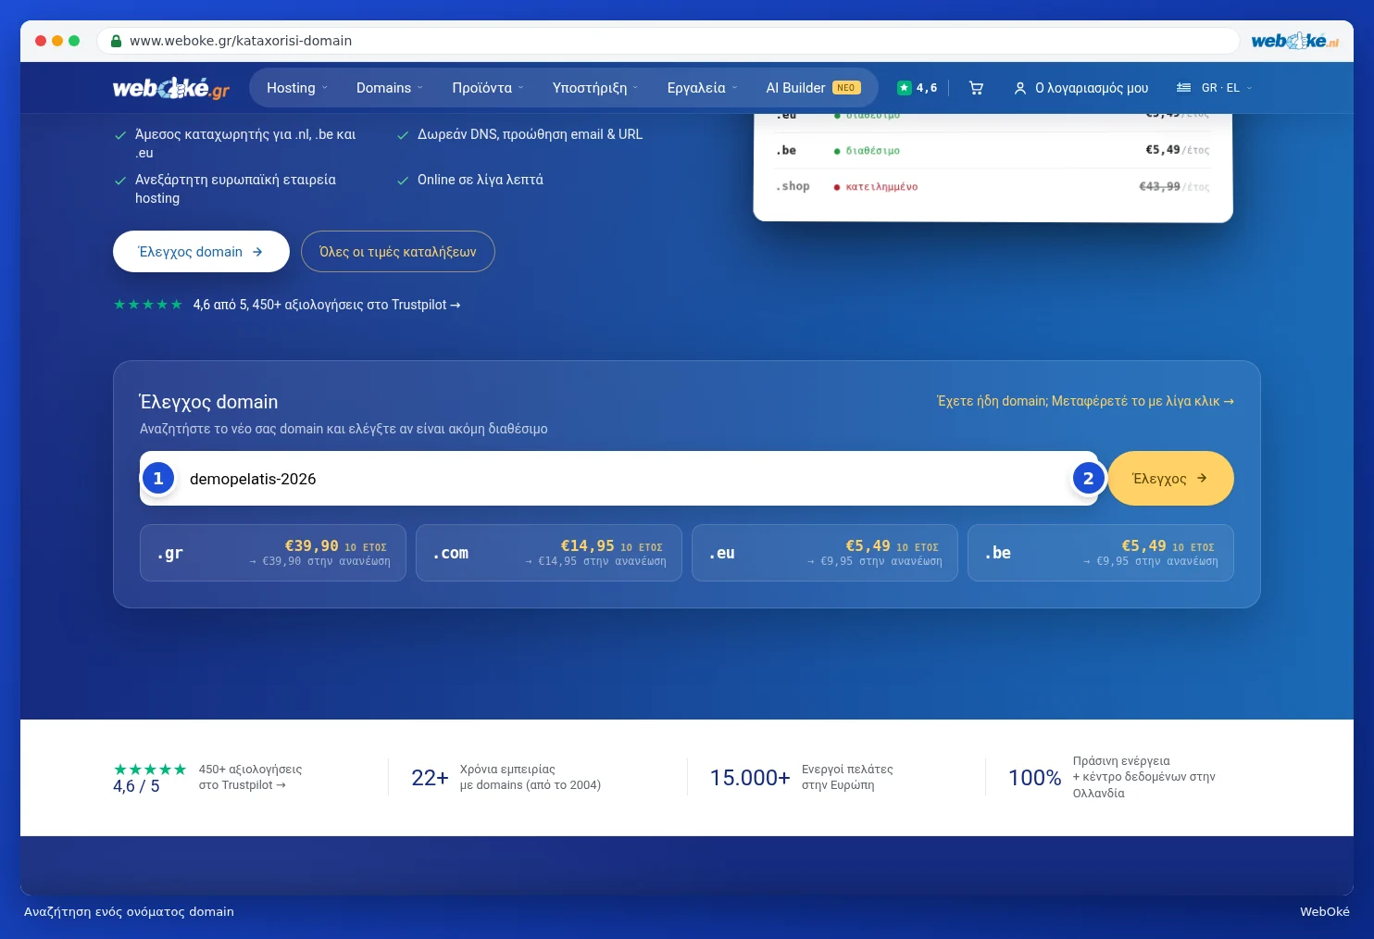Expand the Υποστήριξη menu
Viewport: 1374px width, 939px height.
(595, 88)
